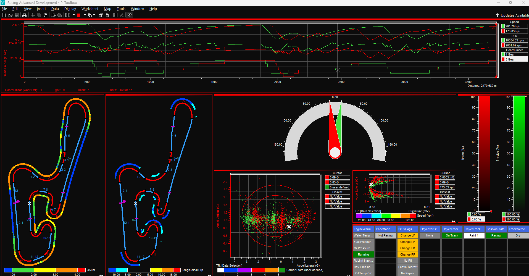
Task: Click the closed padlock lock icon
Action: (x=107, y=15)
